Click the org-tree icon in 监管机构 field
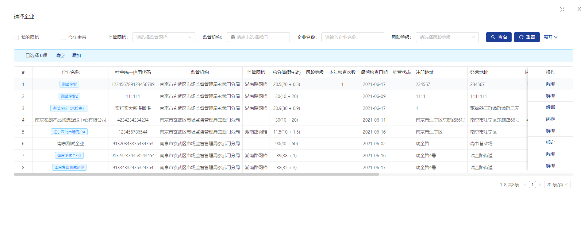The image size is (588, 241). click(x=233, y=37)
